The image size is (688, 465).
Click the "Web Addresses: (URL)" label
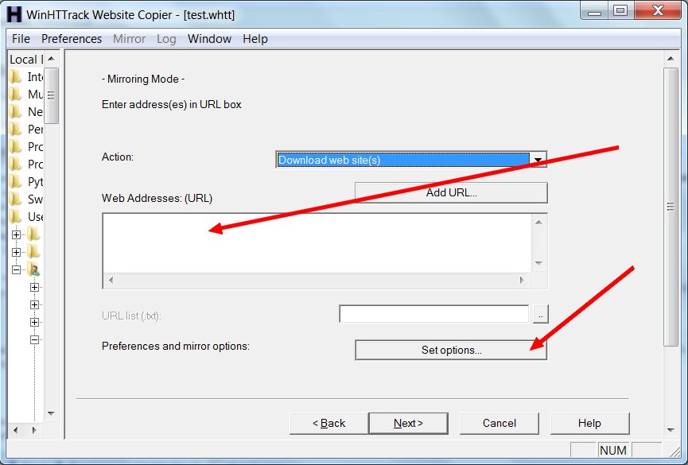pos(157,198)
